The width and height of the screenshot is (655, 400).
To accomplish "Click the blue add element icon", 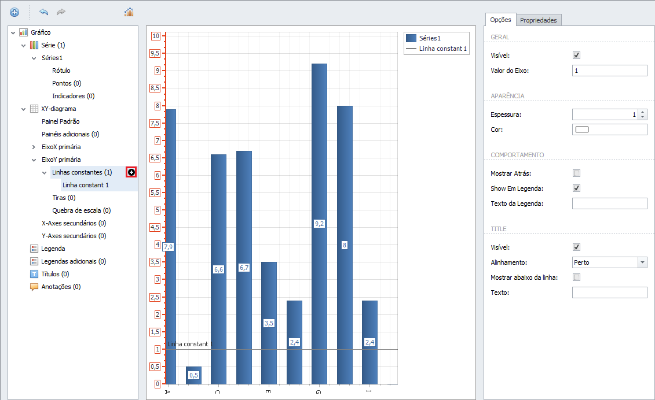I will [x=14, y=12].
